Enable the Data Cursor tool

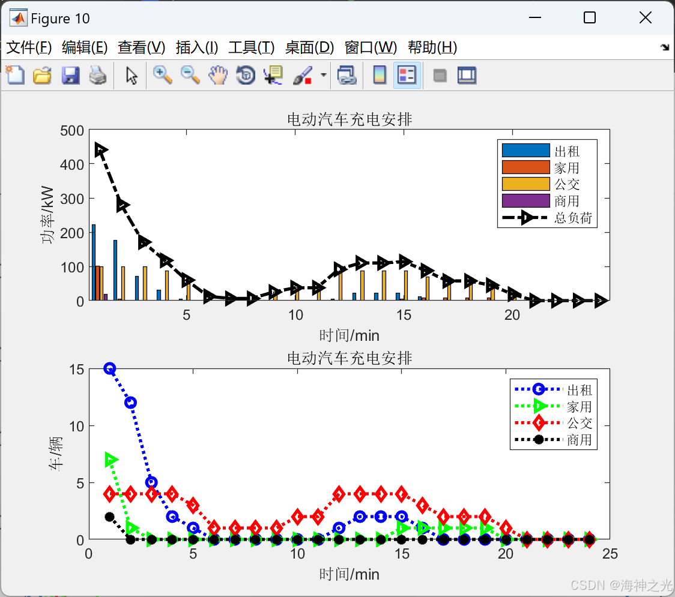[273, 75]
